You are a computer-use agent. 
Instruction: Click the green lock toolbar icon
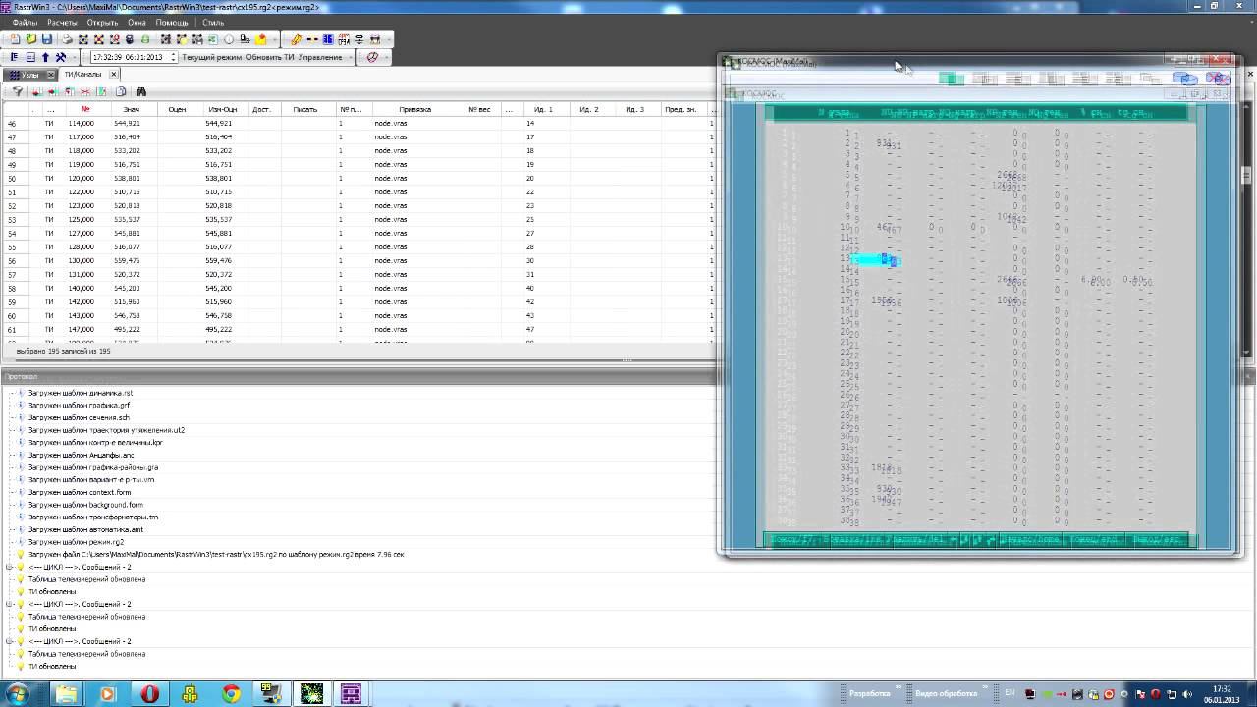pos(145,39)
